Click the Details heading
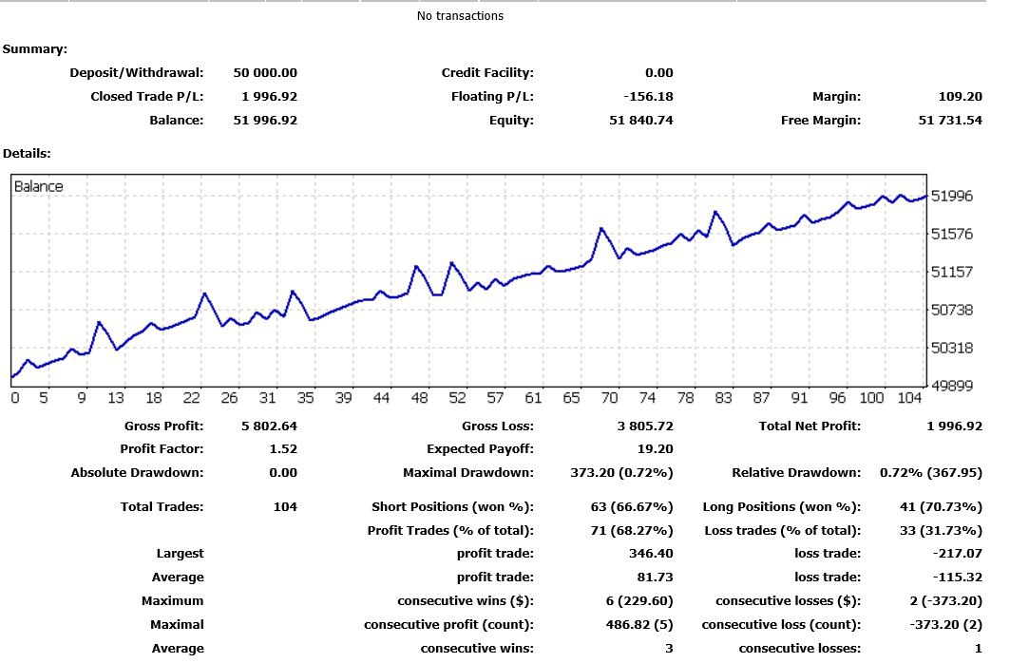 click(x=27, y=154)
